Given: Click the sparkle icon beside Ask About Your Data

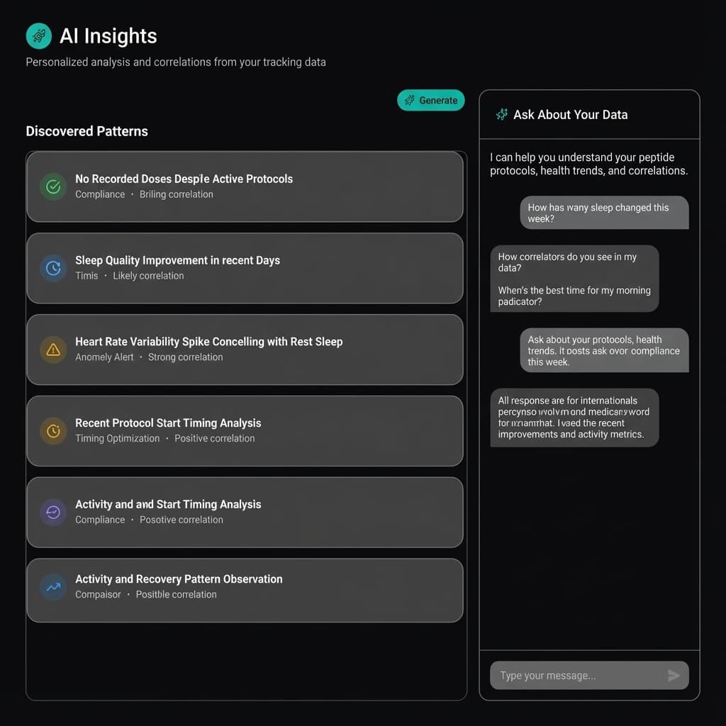Looking at the screenshot, I should point(502,114).
